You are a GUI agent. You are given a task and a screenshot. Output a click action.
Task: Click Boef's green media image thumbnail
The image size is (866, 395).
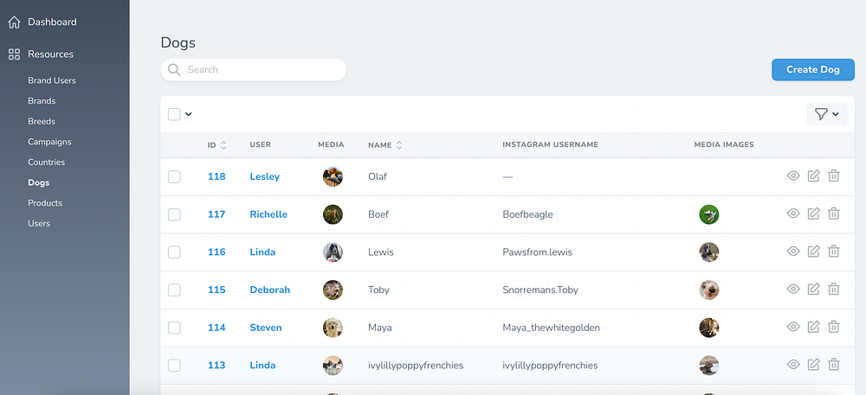click(x=709, y=214)
